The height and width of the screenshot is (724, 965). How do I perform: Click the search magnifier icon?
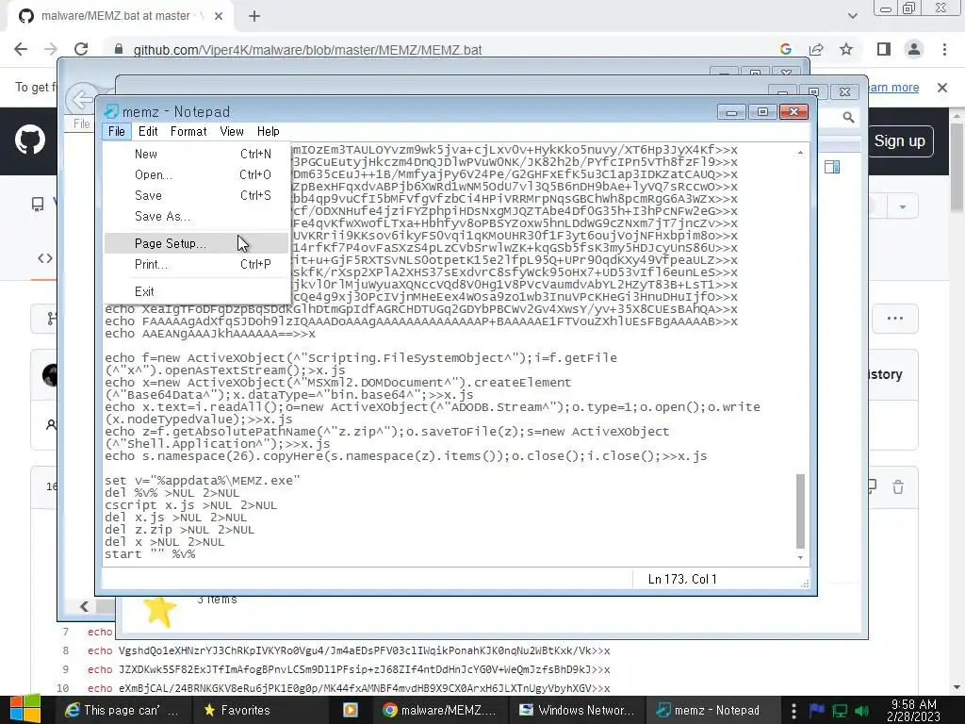(x=848, y=117)
